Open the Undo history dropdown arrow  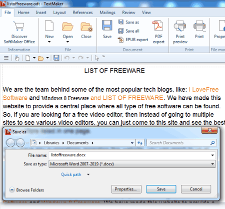[x=73, y=58]
